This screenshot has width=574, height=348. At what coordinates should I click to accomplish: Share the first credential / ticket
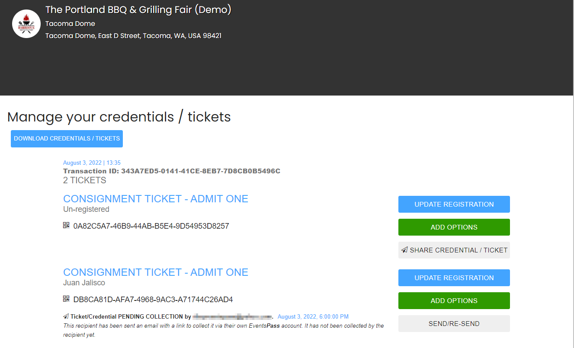pyautogui.click(x=454, y=250)
